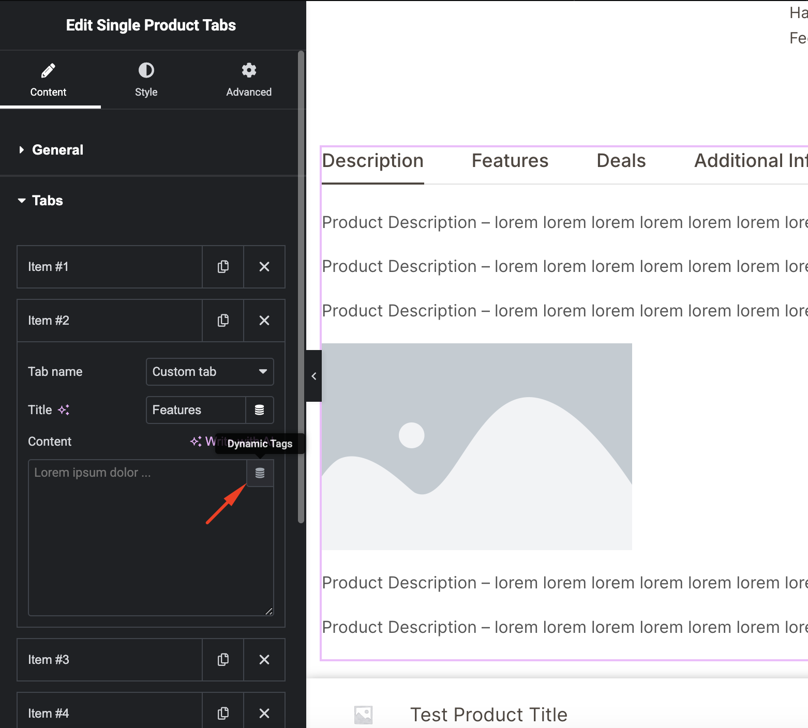808x728 pixels.
Task: Click the Write with AI sparkle icon
Action: coord(196,442)
